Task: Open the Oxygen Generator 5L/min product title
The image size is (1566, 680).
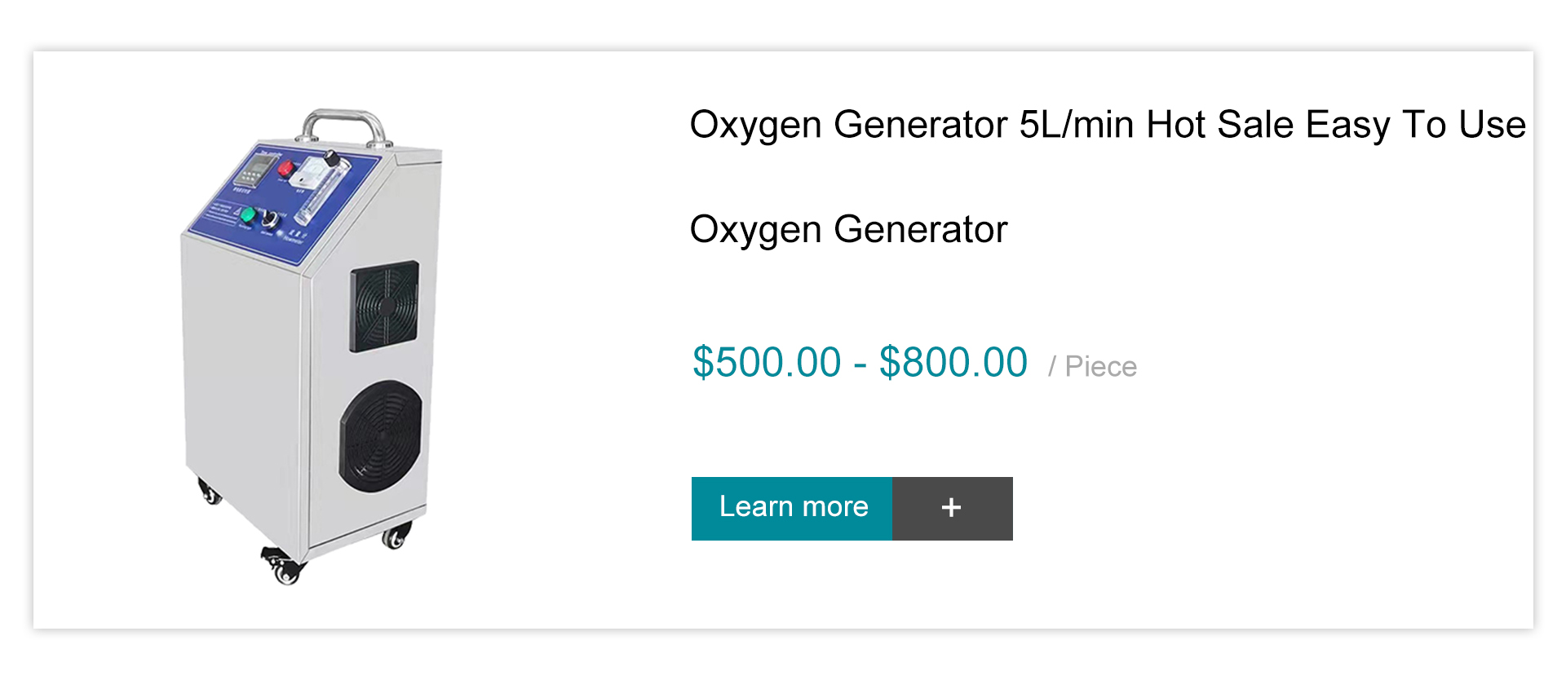Action: pos(1108,126)
